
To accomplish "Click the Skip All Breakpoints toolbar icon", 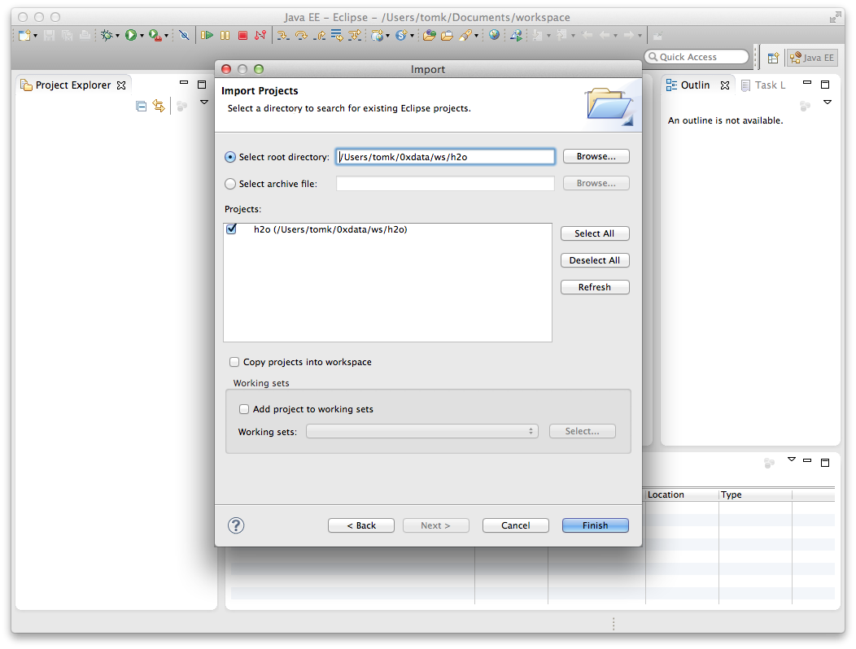I will (183, 35).
